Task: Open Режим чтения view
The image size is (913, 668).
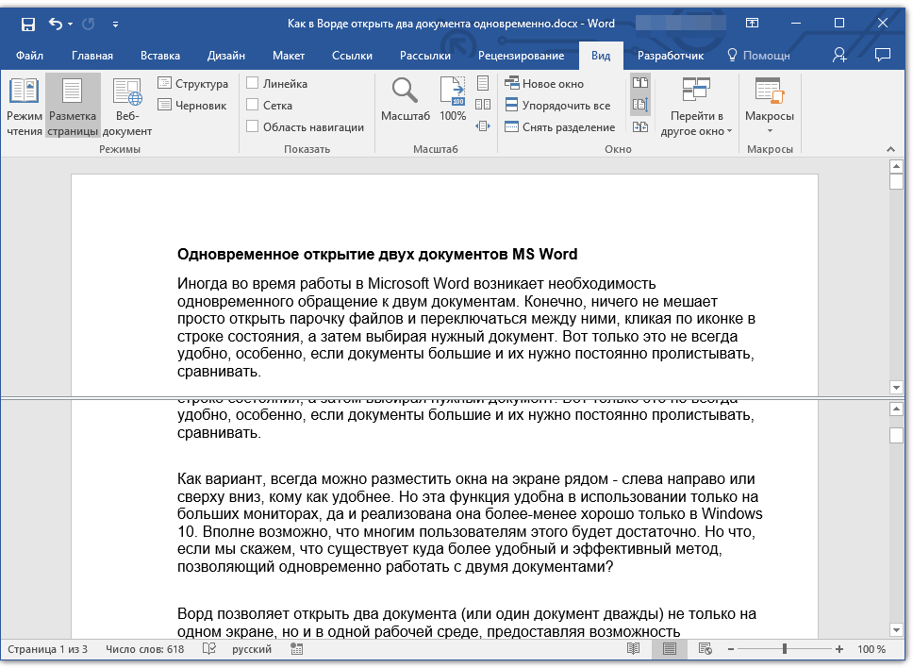Action: pos(25,107)
